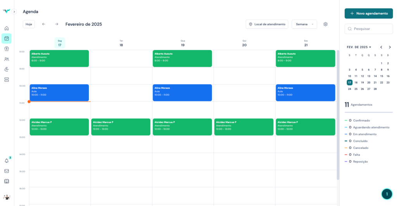Select day 19 in the mini calendar
The height and width of the screenshot is (206, 397).
tap(362, 82)
